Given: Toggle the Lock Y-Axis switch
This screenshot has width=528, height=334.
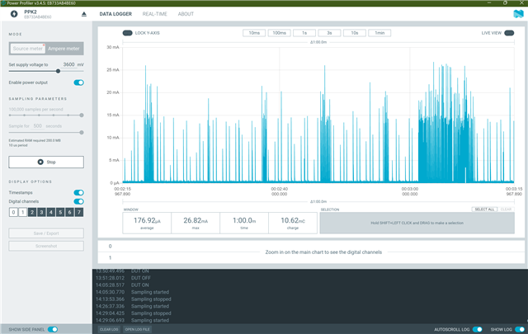Looking at the screenshot, I should click(x=127, y=33).
